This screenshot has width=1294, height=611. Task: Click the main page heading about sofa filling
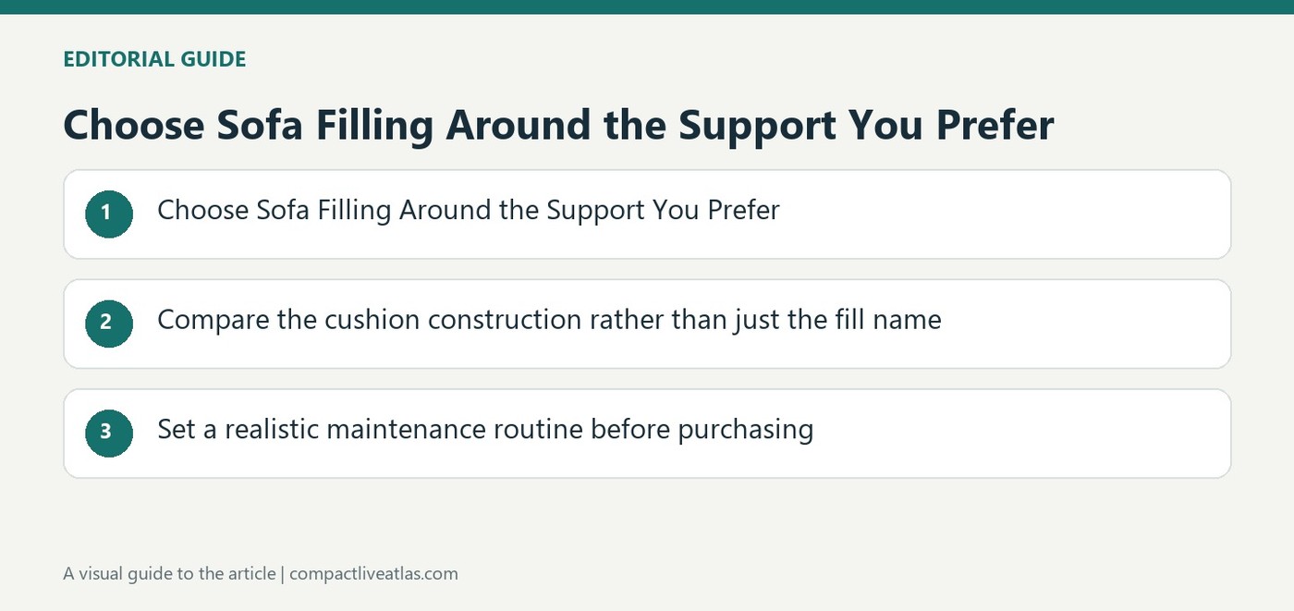tap(558, 125)
